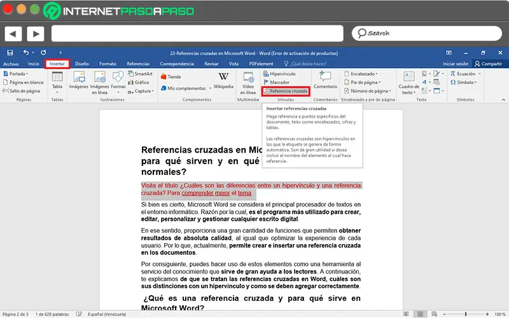Open the Símbolo menu
509x318 pixels.
(463, 83)
